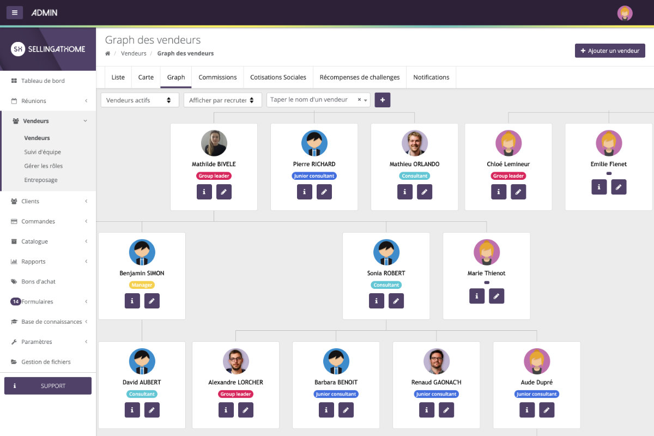This screenshot has height=436, width=654.
Task: Switch to the Carte tab
Action: coord(146,77)
